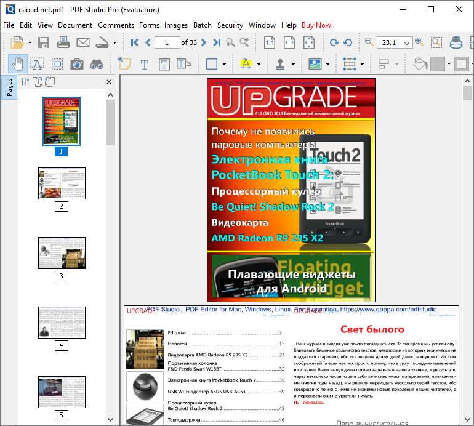
Task: Open the zoom level dropdown
Action: [x=407, y=42]
